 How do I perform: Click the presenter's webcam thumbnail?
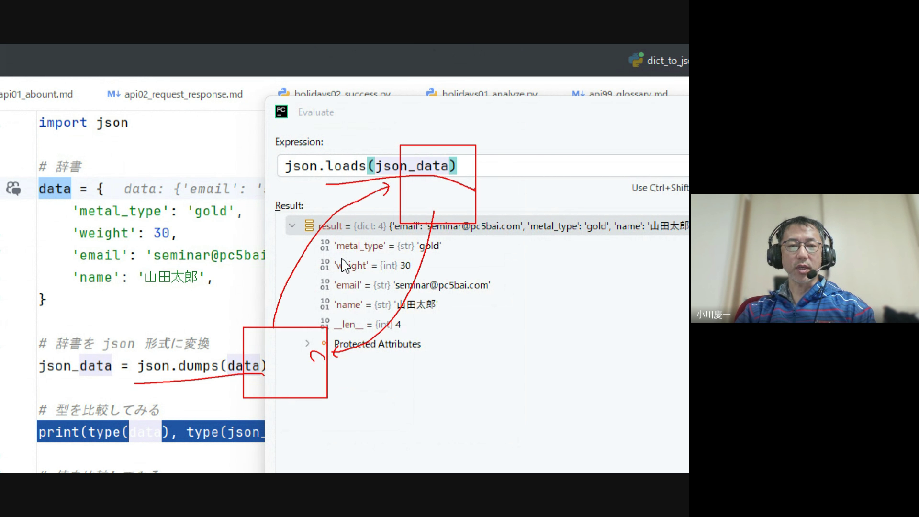pyautogui.click(x=804, y=258)
